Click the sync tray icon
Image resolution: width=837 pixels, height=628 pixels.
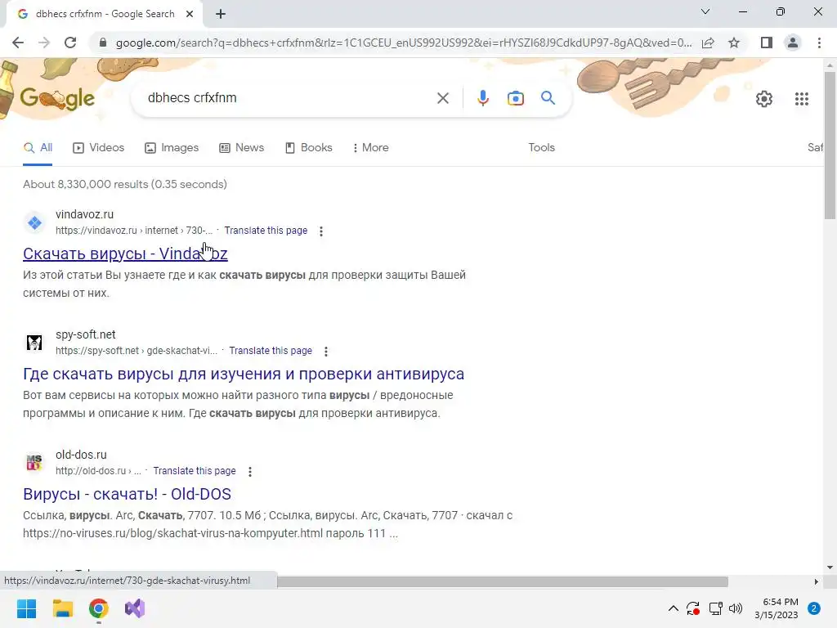click(x=693, y=608)
